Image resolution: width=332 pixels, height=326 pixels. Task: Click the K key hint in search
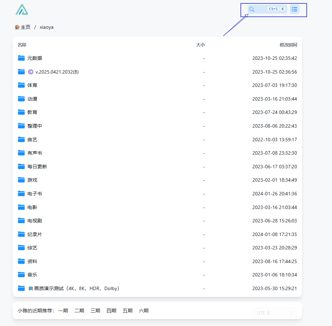pyautogui.click(x=283, y=9)
